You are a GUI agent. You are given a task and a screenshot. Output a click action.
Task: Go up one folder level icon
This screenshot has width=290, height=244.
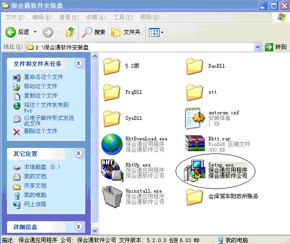coord(70,32)
